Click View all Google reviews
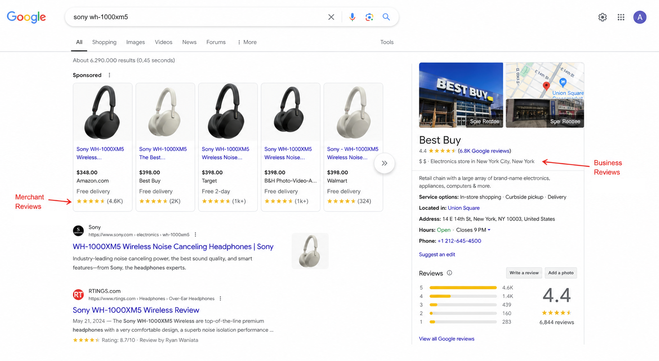659x361 pixels. pos(446,339)
